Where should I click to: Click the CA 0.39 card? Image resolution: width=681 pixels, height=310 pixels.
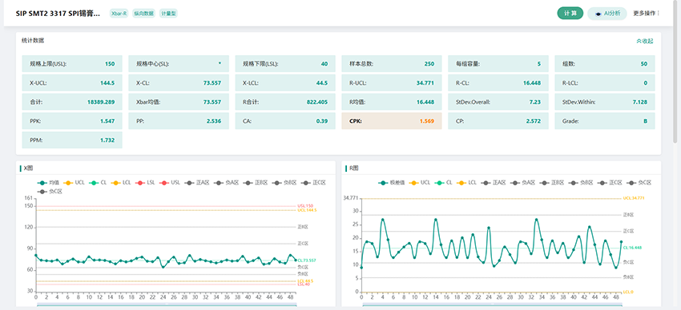[x=285, y=121]
